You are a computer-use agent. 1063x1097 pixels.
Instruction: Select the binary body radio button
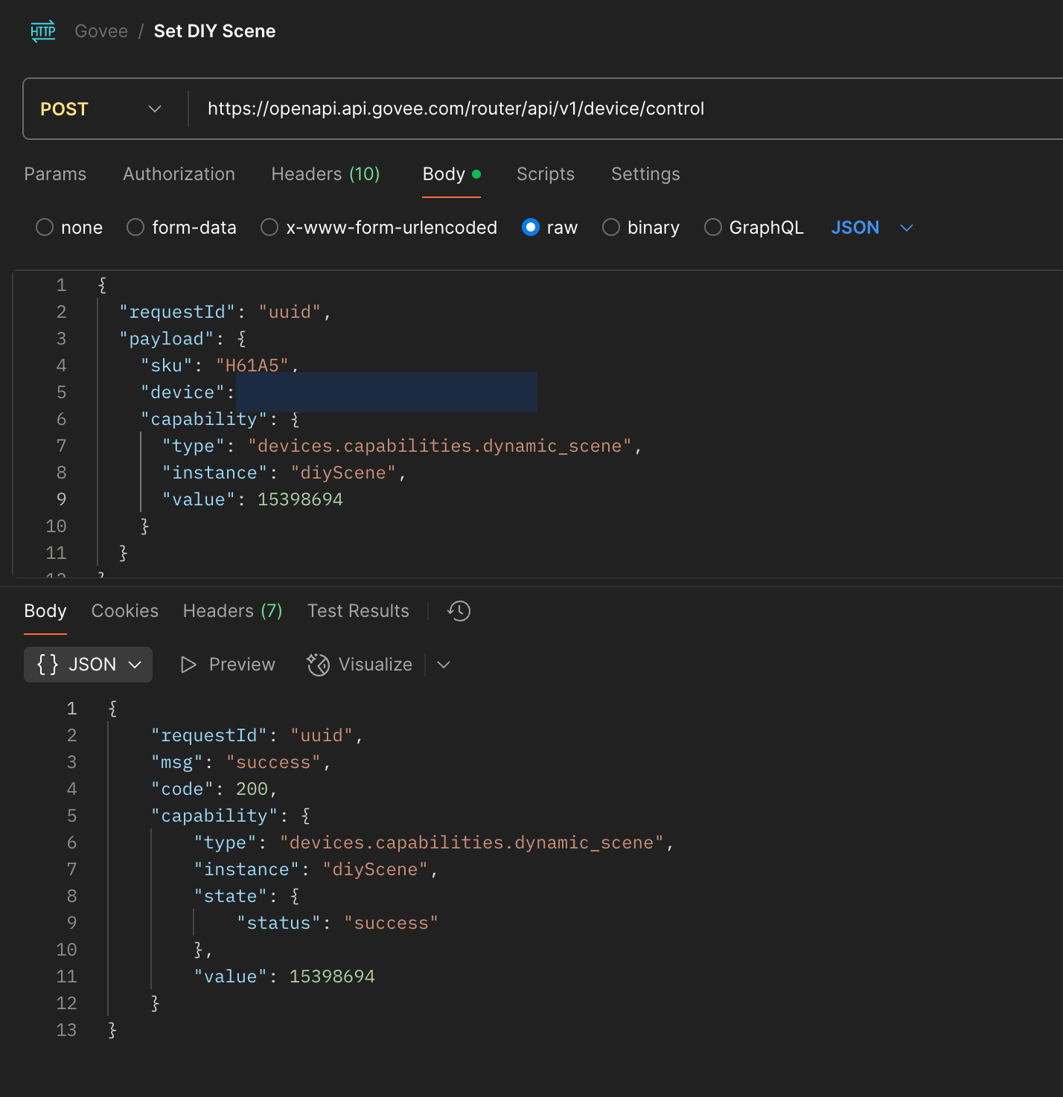pos(611,227)
